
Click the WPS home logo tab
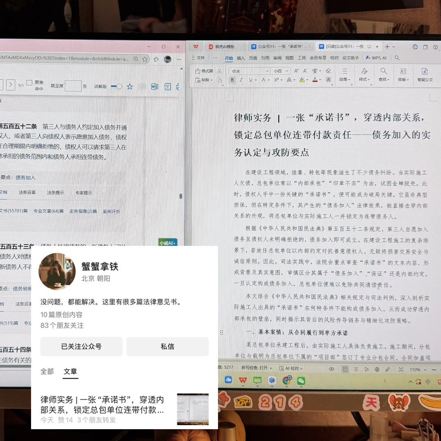pyautogui.click(x=196, y=47)
